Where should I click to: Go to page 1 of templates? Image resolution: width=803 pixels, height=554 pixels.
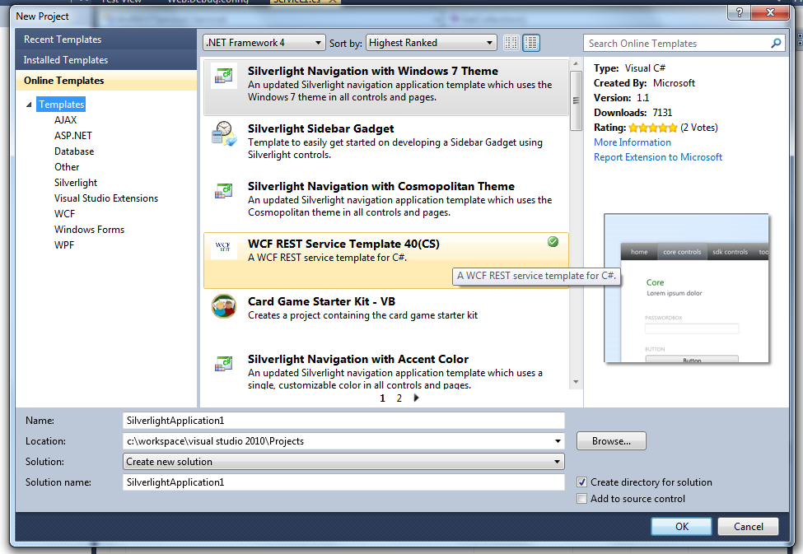point(382,398)
